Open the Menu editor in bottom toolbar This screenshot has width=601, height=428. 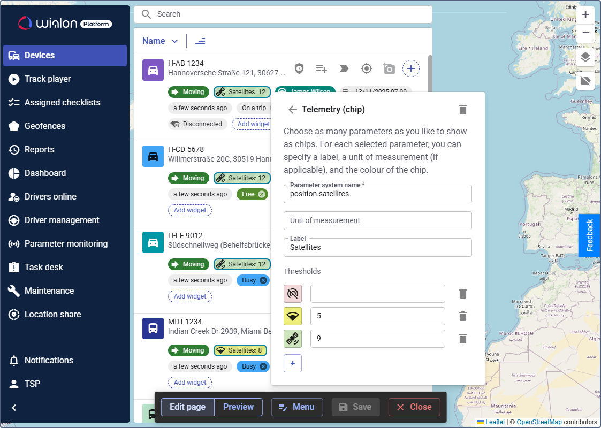tap(297, 407)
